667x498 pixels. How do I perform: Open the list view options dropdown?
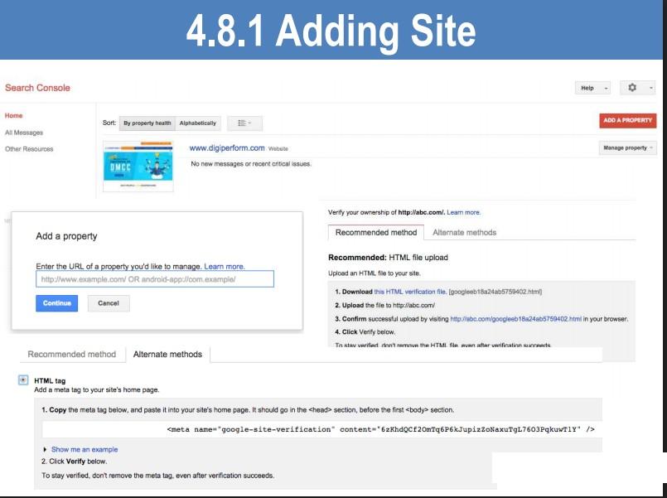pos(244,123)
